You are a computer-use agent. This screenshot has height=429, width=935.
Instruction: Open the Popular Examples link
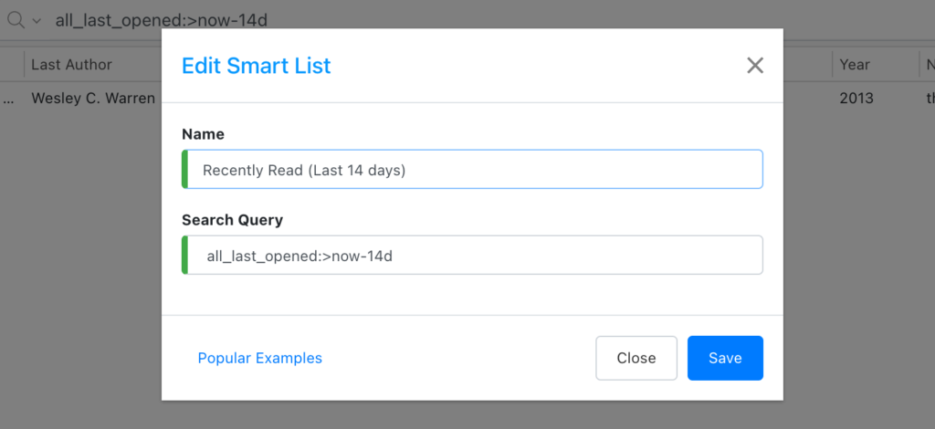[260, 358]
